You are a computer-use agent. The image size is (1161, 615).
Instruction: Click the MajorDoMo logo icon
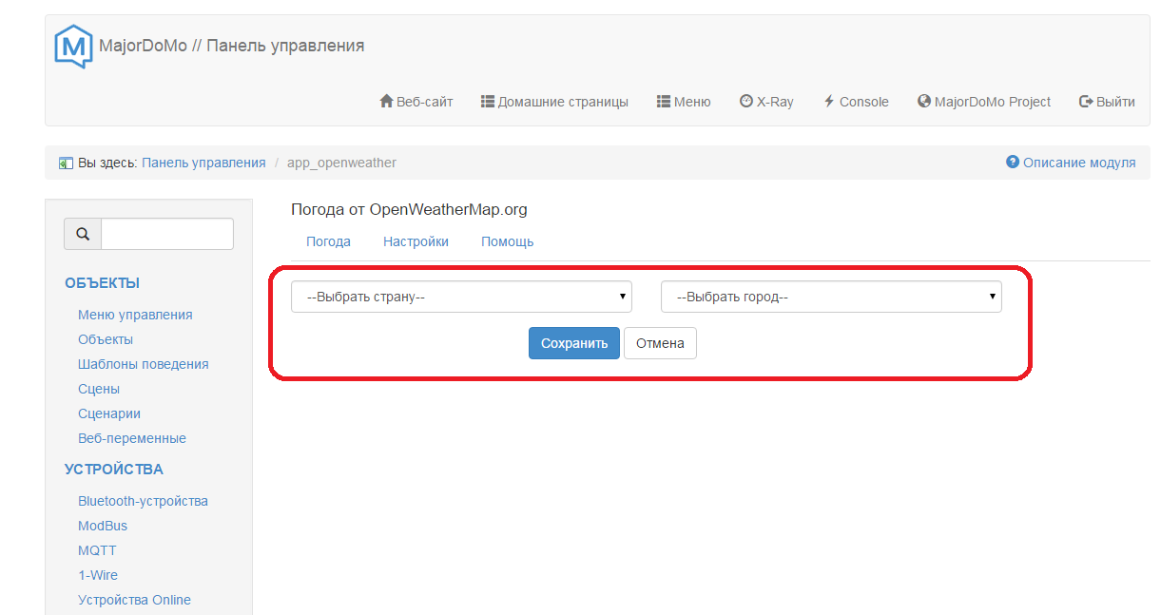click(73, 46)
